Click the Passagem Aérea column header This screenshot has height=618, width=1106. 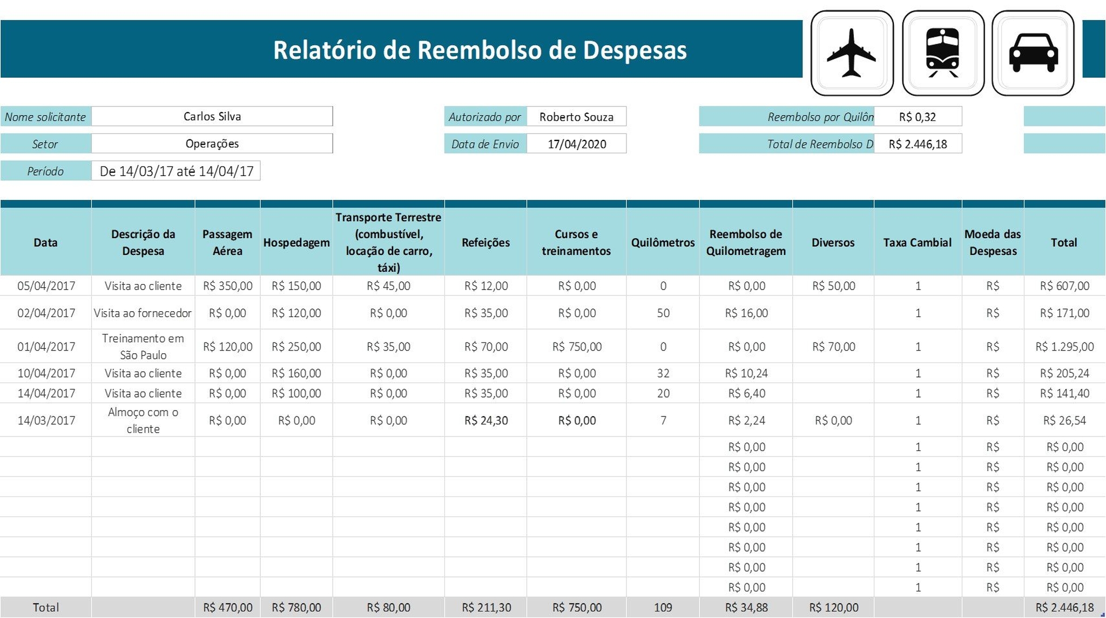[227, 242]
